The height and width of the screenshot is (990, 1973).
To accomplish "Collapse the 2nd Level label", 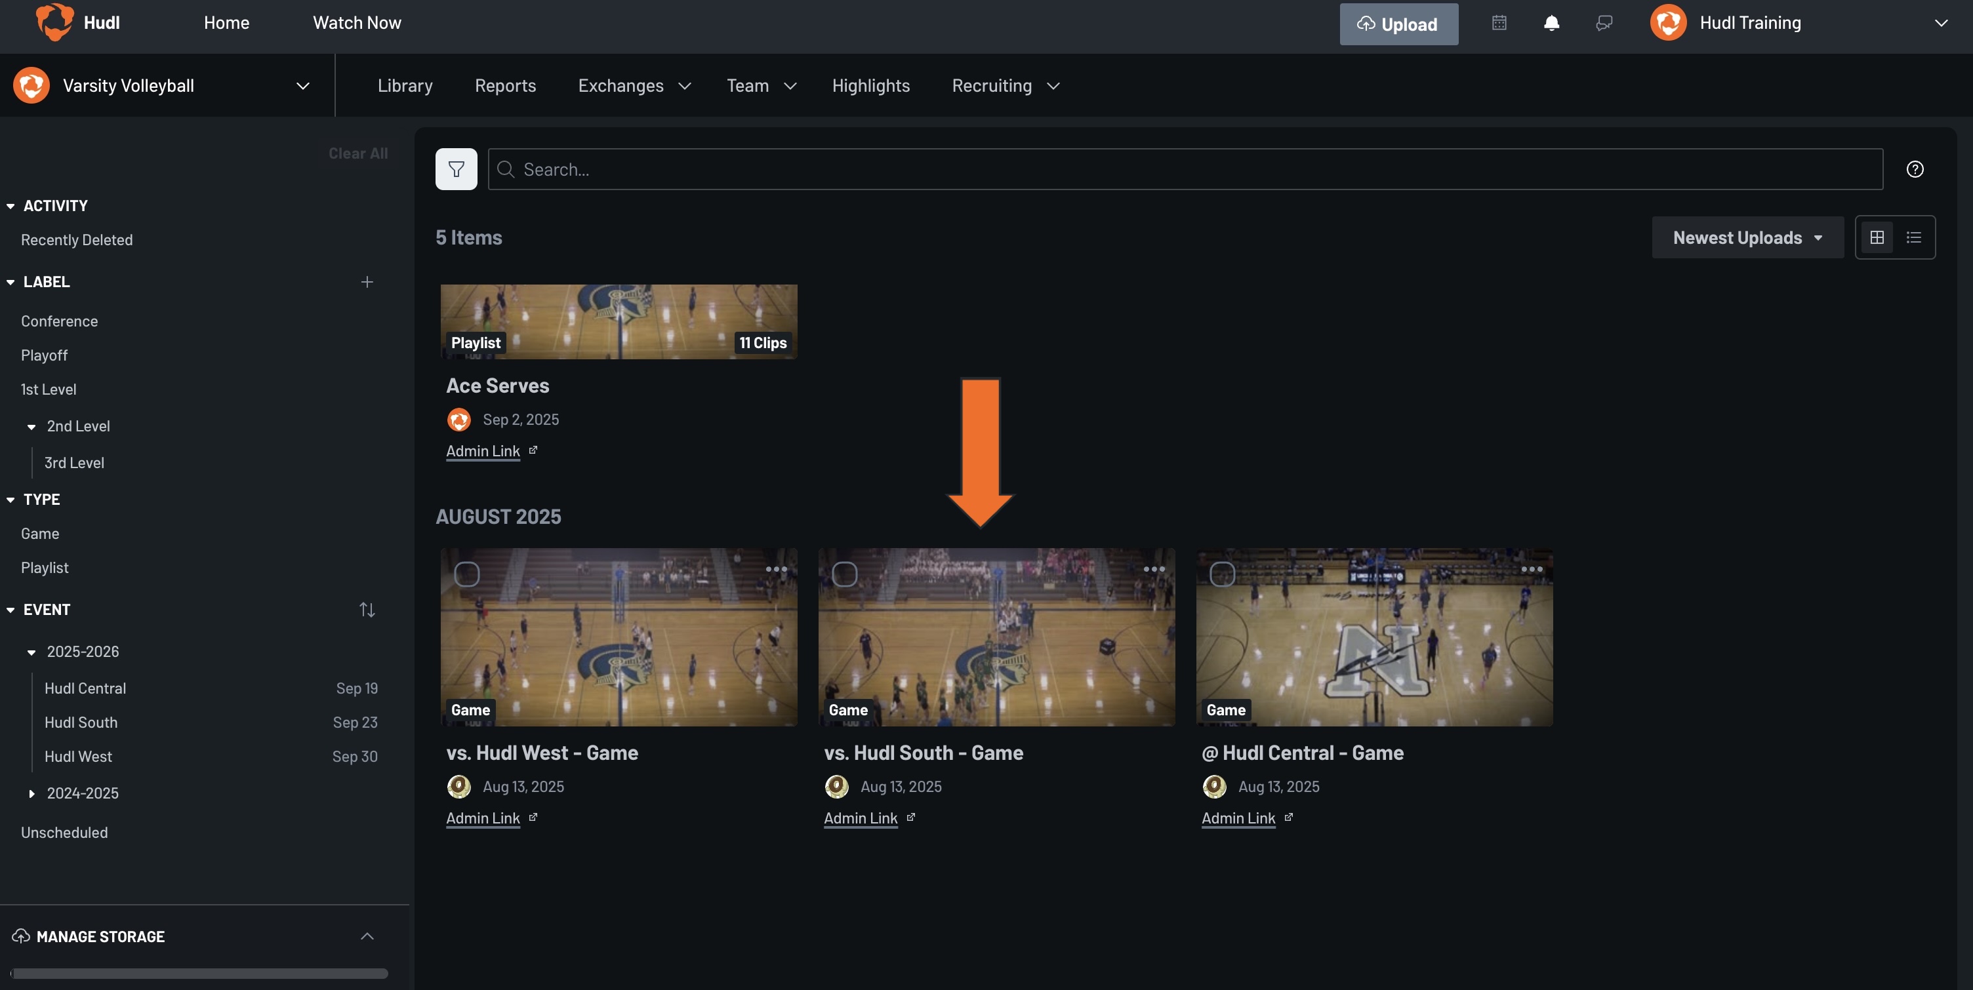I will tap(31, 426).
